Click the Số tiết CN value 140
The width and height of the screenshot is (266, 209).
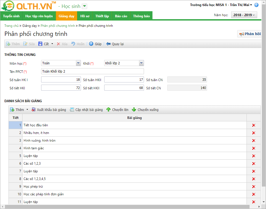coord(187,88)
